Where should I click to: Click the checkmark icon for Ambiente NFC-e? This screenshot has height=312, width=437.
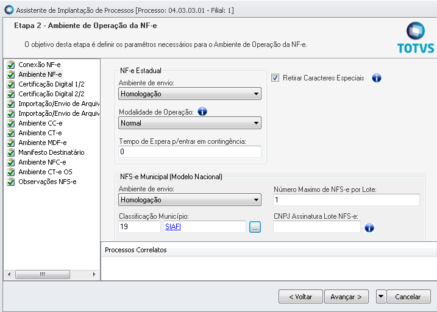[11, 162]
